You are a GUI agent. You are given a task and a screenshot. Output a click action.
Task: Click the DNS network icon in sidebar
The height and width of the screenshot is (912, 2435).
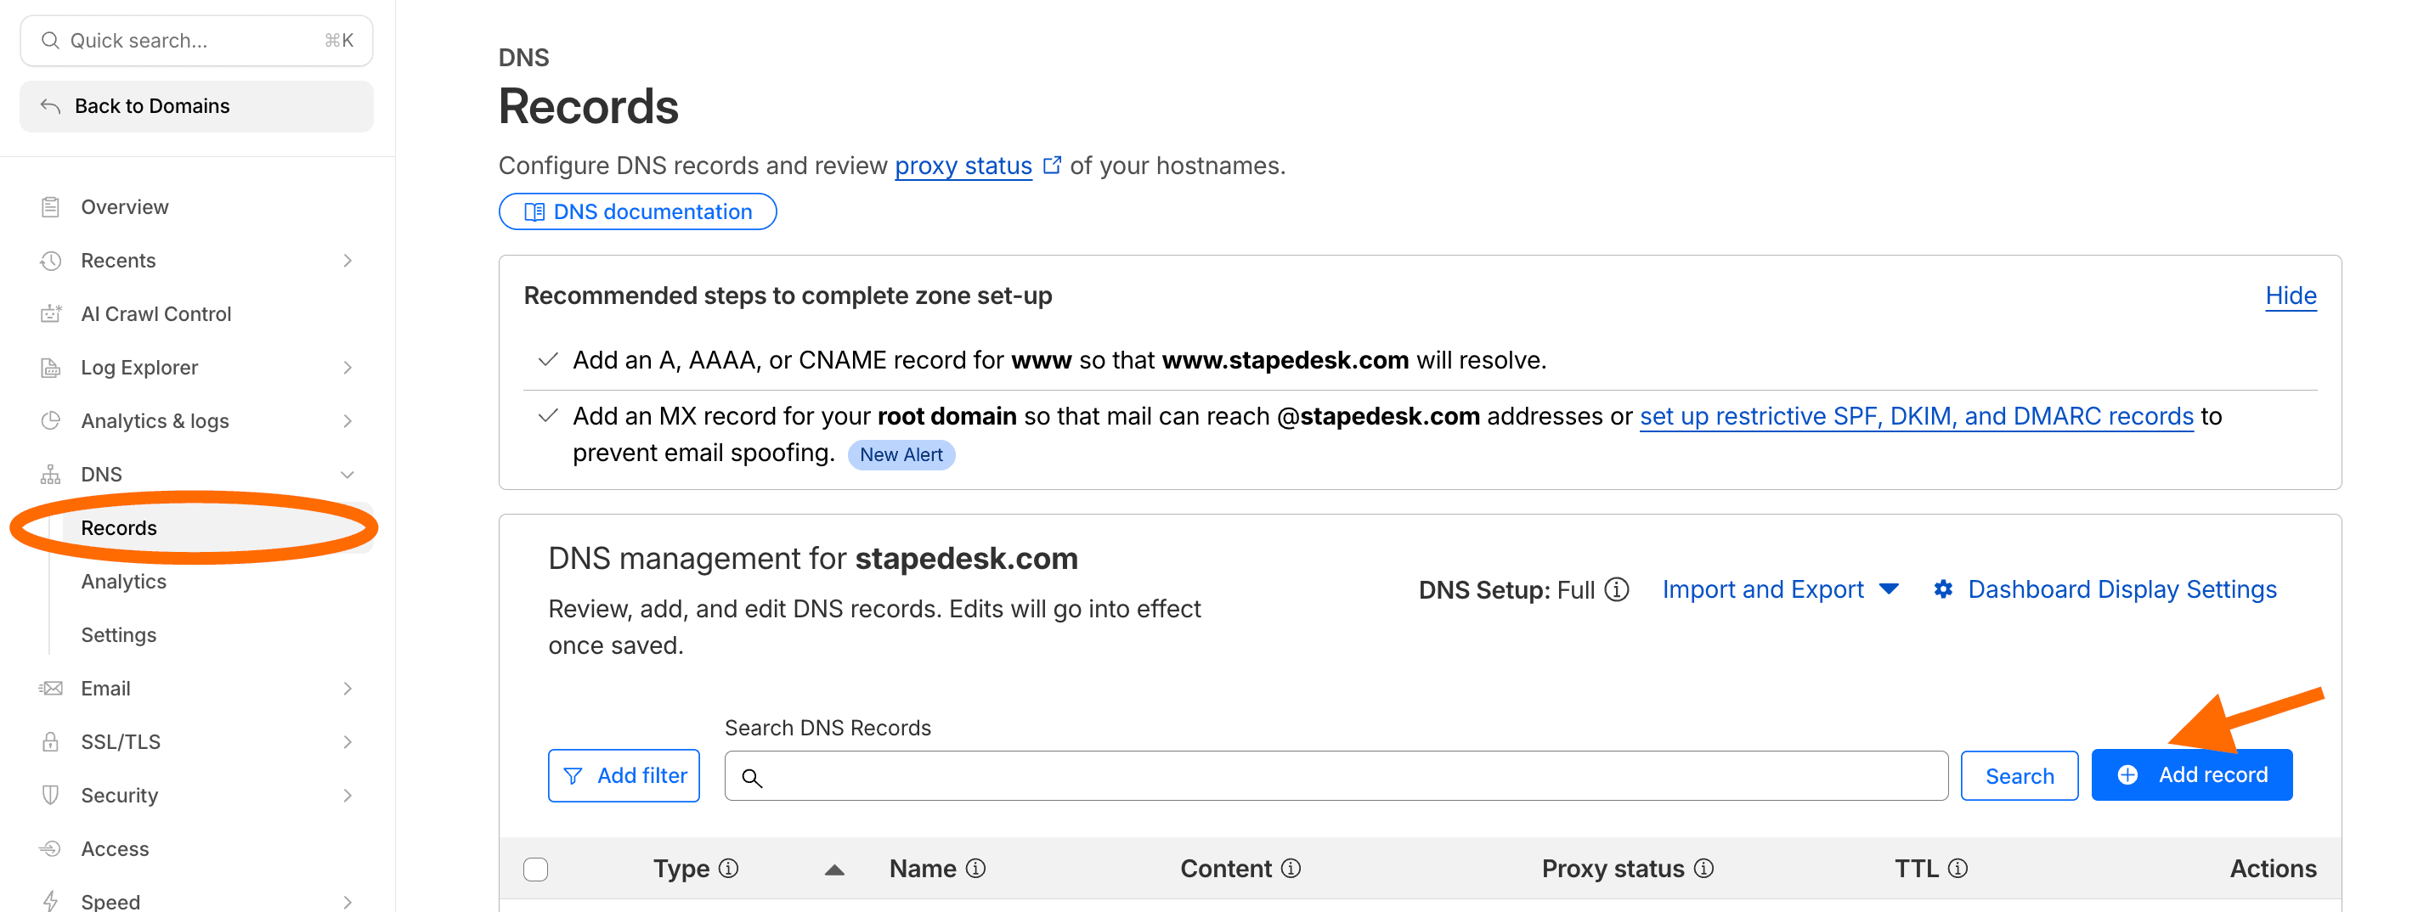point(52,474)
